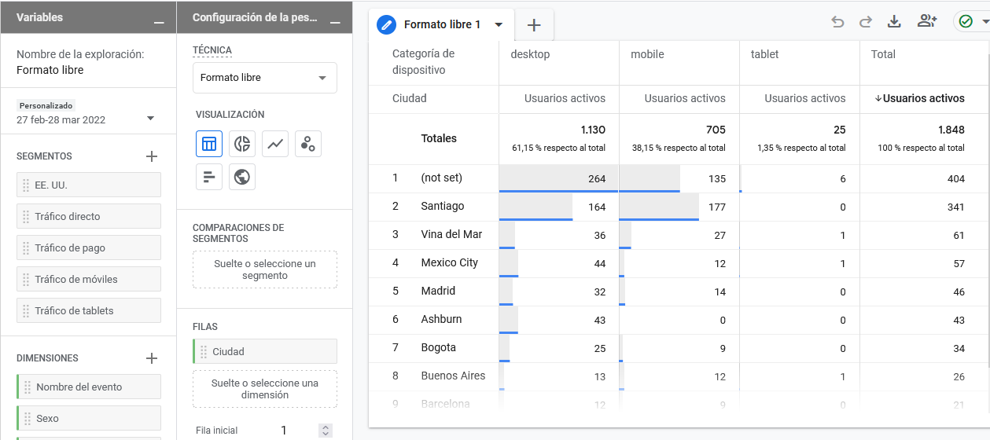Click the Ciudad column header

coord(410,99)
